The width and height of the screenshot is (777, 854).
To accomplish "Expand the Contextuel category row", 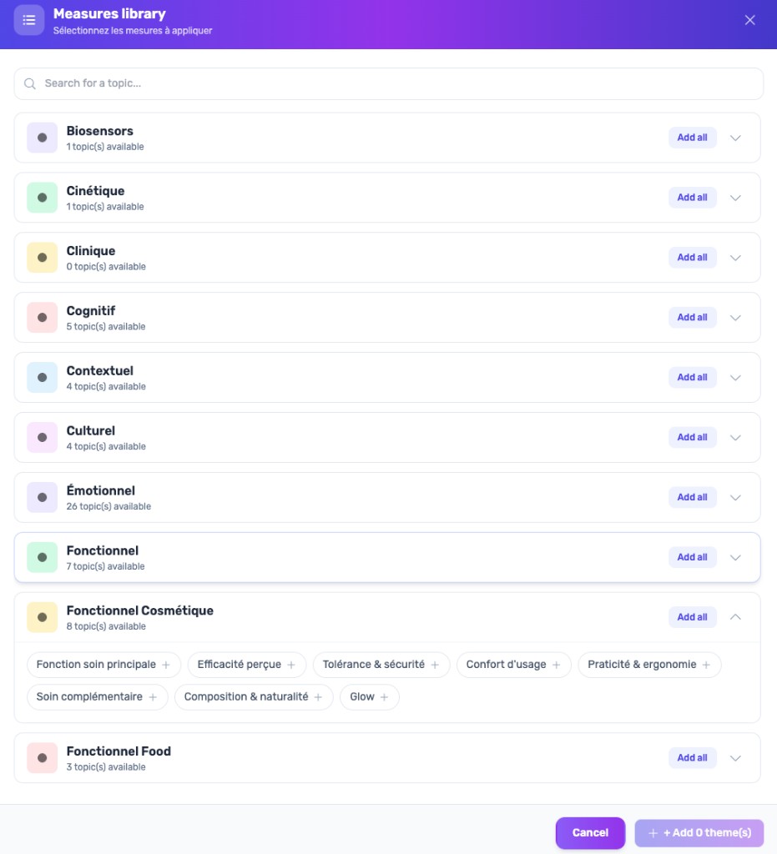I will (735, 377).
